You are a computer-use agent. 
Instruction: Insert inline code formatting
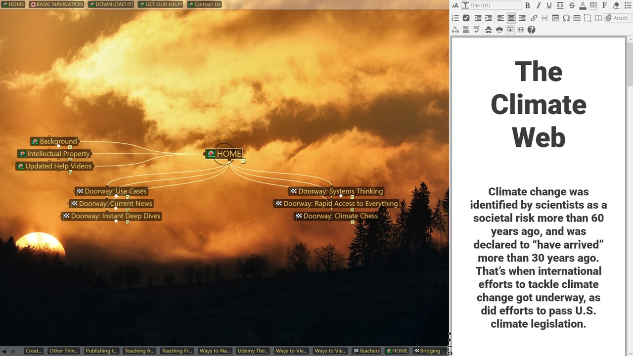[560, 5]
